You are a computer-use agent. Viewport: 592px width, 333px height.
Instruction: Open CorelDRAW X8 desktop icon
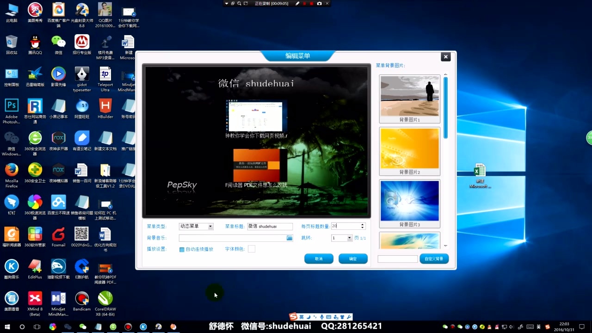tap(105, 304)
